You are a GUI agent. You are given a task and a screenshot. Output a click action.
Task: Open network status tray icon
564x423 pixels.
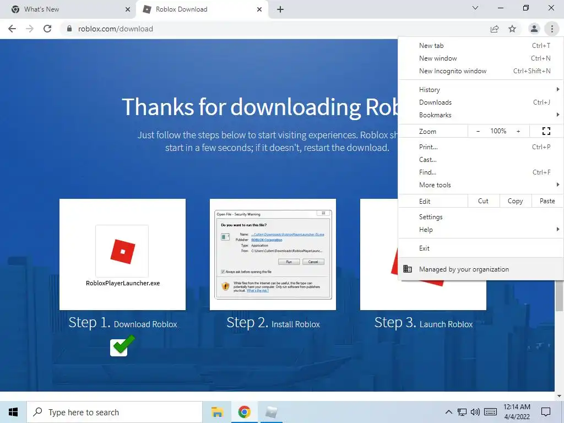click(462, 412)
